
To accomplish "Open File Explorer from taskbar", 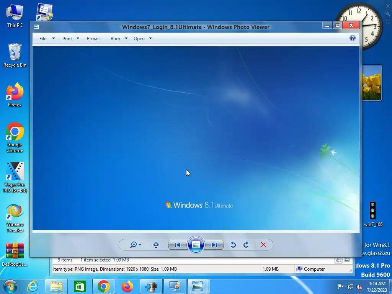I will click(x=56, y=286).
